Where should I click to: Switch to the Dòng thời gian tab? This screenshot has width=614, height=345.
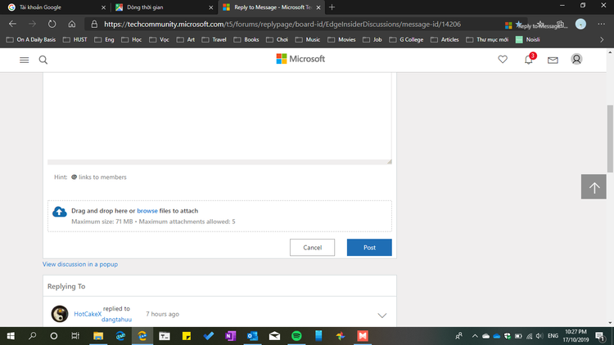point(164,7)
